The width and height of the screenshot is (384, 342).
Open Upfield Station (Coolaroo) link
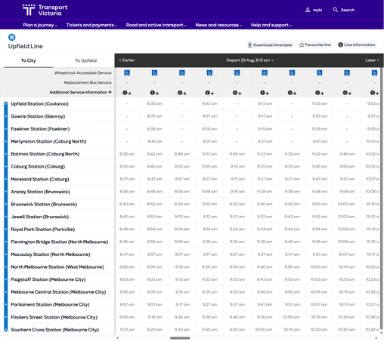[39, 103]
